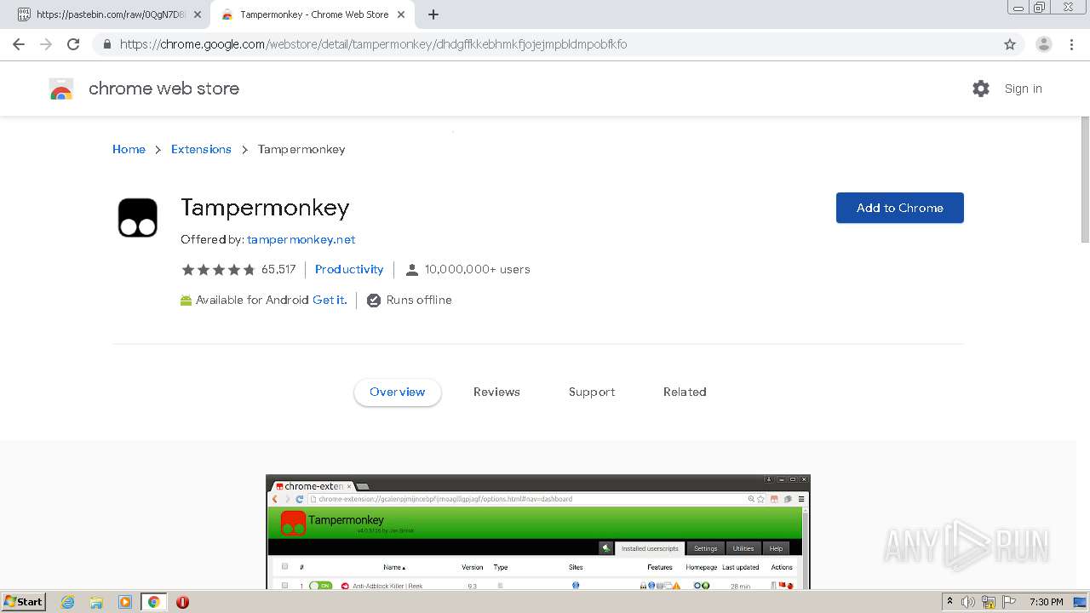Click the users person icon
Screen dimensions: 1090x613
pyautogui.click(x=412, y=270)
